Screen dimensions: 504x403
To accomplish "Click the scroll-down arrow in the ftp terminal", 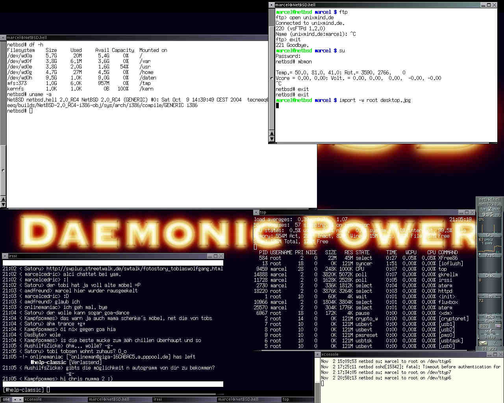I will pyautogui.click(x=271, y=139).
